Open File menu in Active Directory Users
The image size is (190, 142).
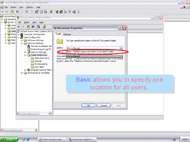(x=6, y=7)
